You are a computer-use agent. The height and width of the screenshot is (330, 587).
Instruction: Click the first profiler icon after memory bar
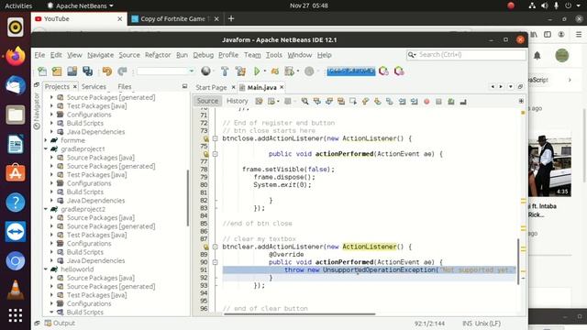click(383, 71)
